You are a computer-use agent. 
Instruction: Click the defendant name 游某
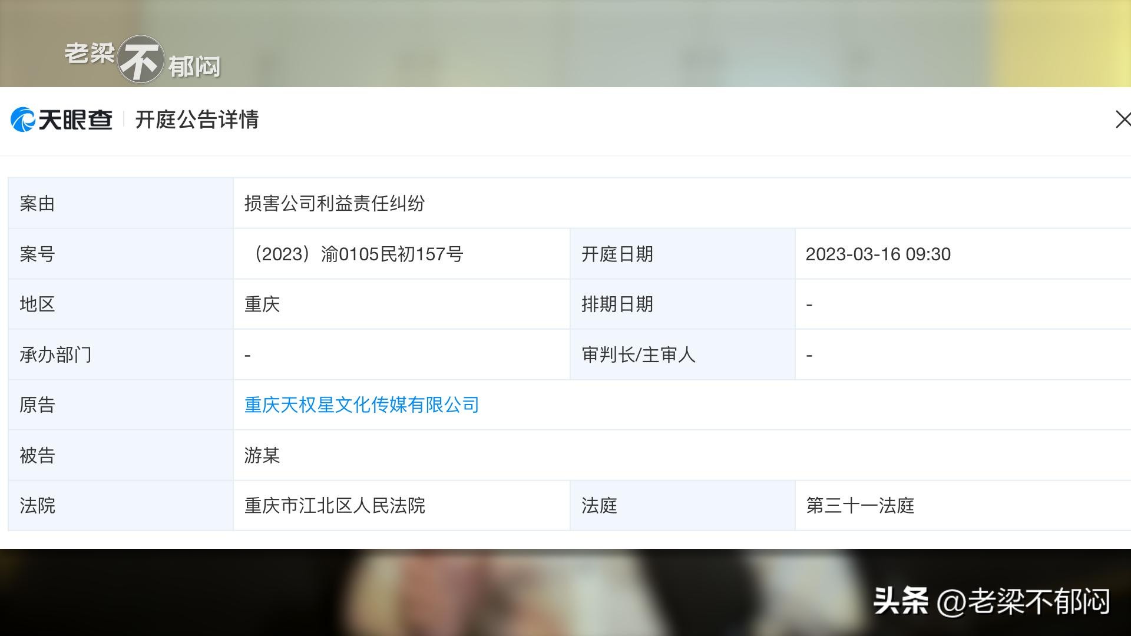262,456
